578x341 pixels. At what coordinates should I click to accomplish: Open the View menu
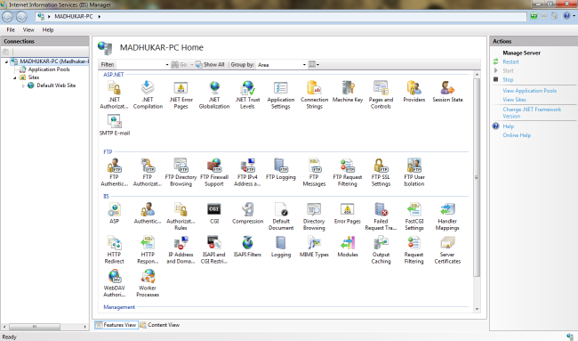pos(28,30)
